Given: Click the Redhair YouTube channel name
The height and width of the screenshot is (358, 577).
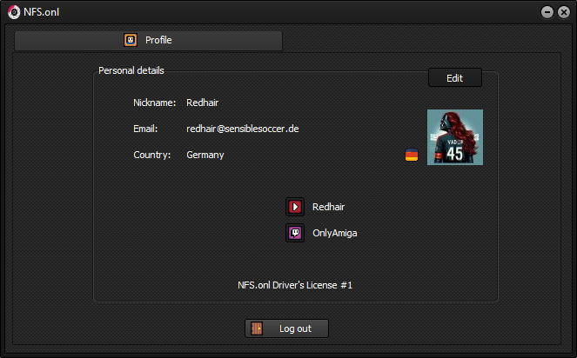Looking at the screenshot, I should pyautogui.click(x=328, y=207).
